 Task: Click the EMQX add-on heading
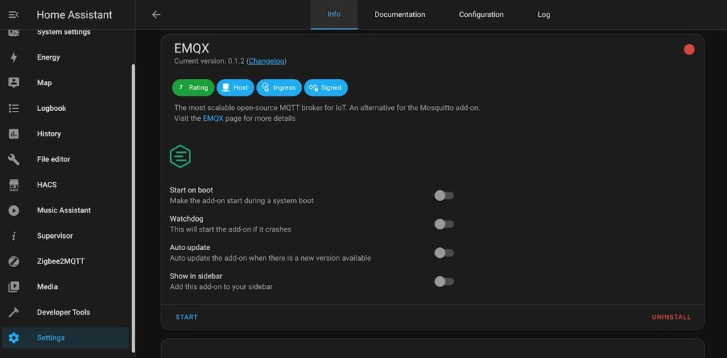tap(192, 48)
